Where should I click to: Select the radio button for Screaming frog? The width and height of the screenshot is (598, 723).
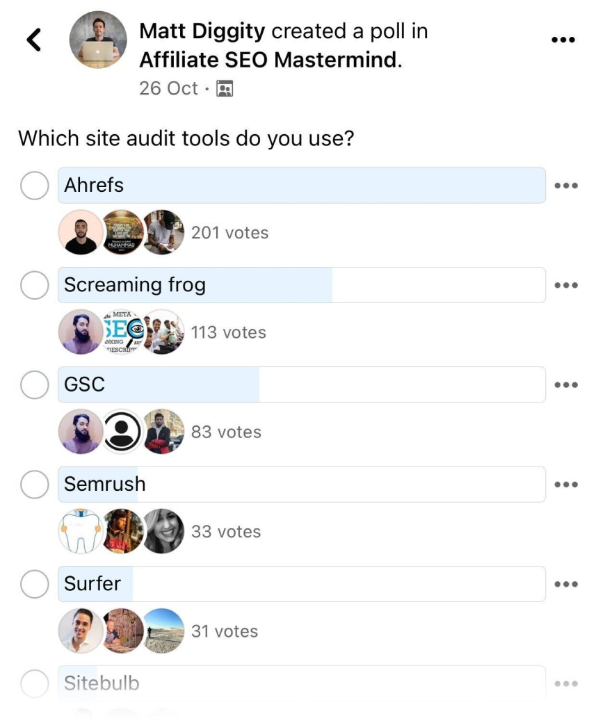click(34, 284)
